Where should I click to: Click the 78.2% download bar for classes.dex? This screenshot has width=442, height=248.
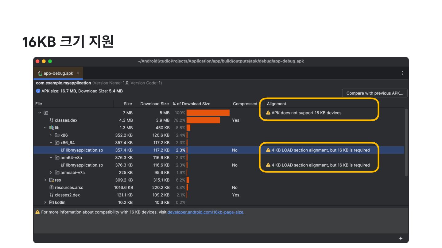click(203, 120)
